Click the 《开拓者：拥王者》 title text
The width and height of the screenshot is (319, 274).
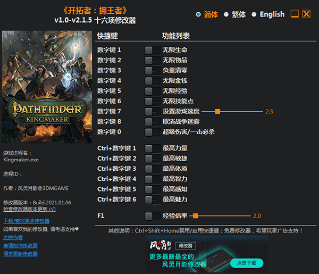point(95,11)
